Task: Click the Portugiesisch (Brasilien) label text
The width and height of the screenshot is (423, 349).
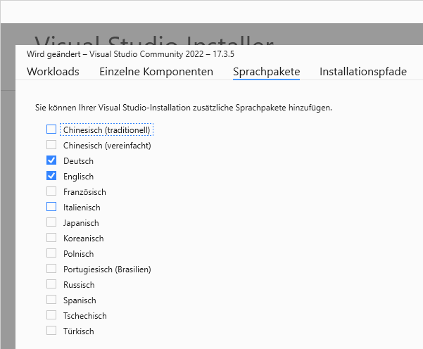Action: (x=107, y=269)
